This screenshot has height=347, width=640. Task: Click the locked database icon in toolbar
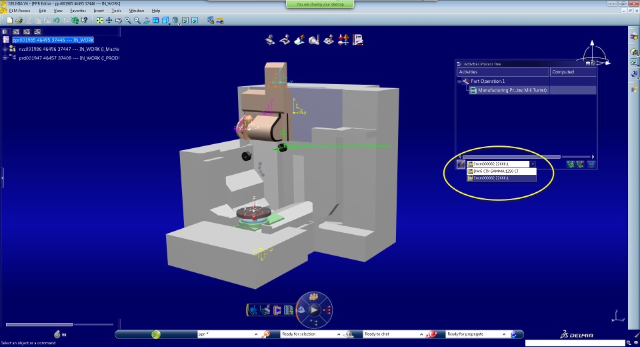(210, 20)
